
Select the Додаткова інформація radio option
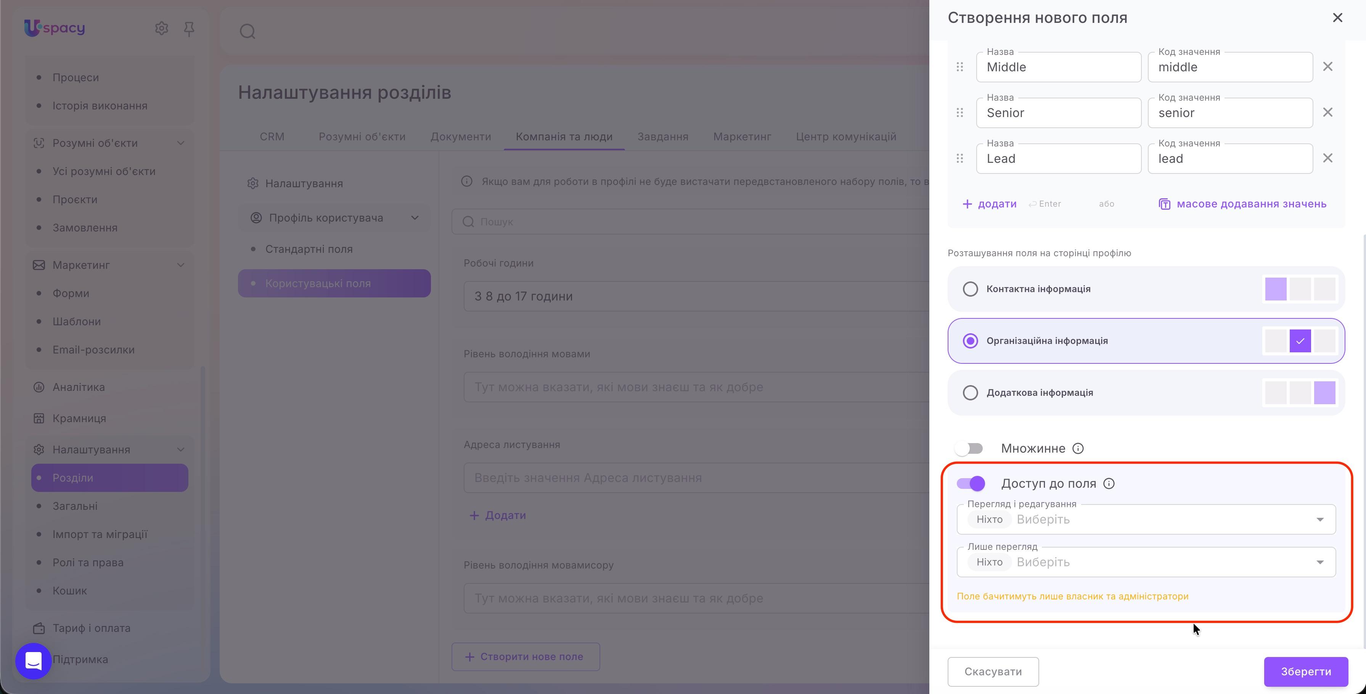(971, 393)
